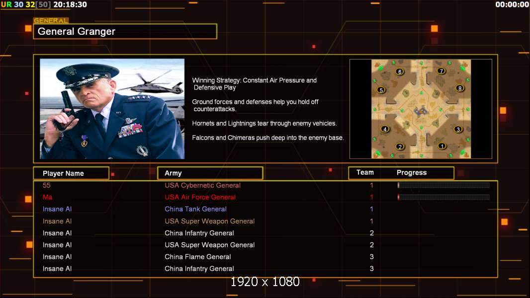This screenshot has width=530, height=298.
Task: Click USA Super Weapon General on team 2
Action: (210, 245)
